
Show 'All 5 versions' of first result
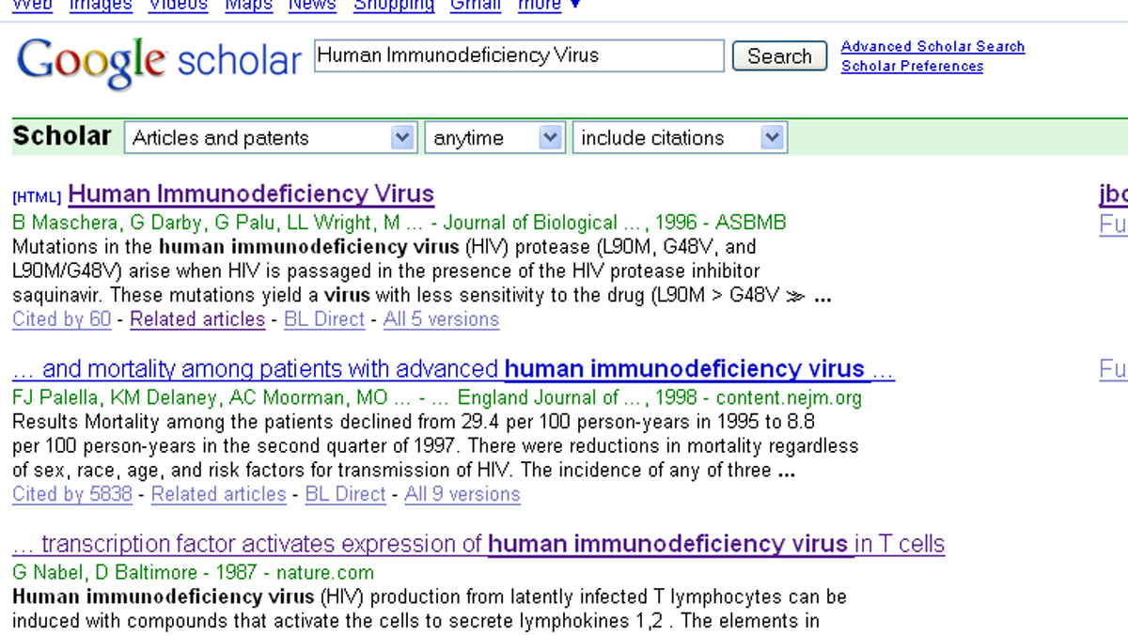pyautogui.click(x=441, y=319)
